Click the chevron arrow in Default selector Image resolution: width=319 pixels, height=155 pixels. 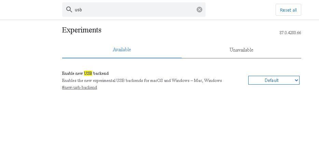click(296, 80)
